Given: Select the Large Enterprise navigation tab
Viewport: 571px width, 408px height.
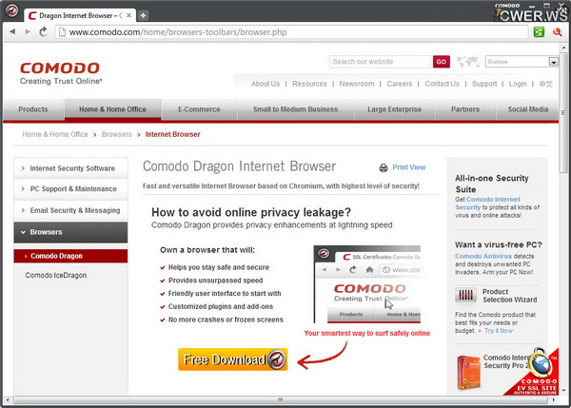Looking at the screenshot, I should [398, 109].
